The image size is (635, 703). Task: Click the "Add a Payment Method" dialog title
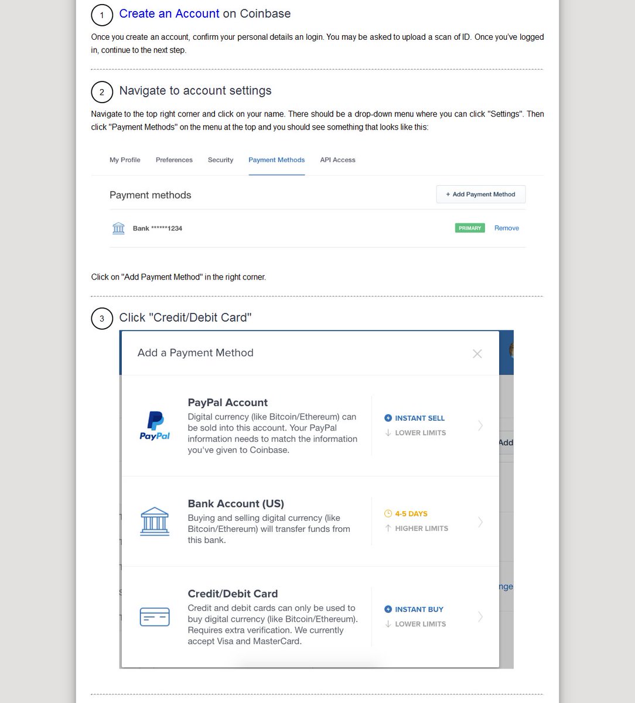coord(195,353)
